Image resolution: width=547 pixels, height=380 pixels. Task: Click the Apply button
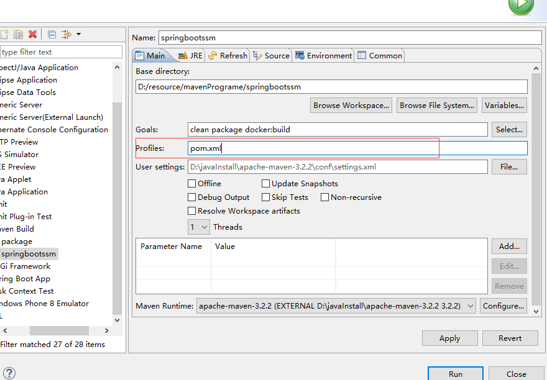pos(449,338)
